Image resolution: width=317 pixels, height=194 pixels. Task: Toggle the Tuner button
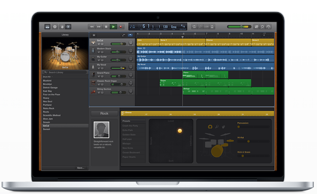[200, 26]
